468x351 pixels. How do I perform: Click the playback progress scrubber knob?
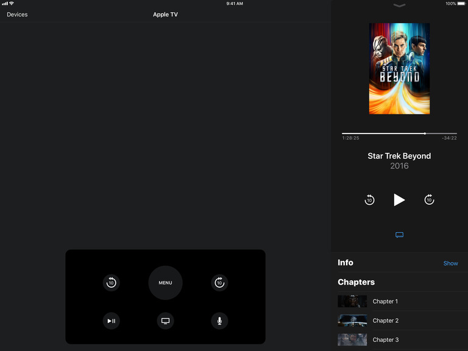tap(425, 133)
